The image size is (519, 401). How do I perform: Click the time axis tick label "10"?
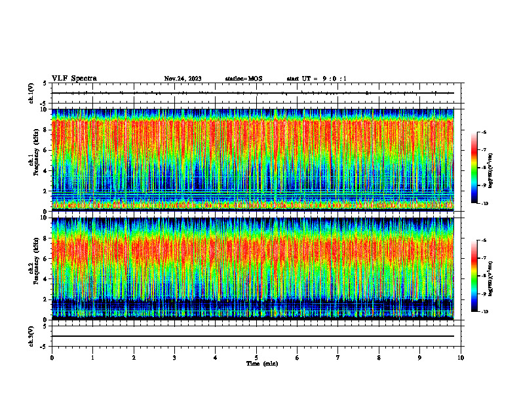click(461, 358)
